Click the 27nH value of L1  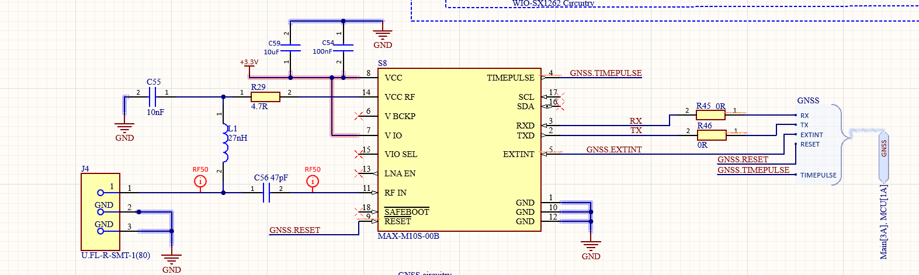click(x=238, y=138)
